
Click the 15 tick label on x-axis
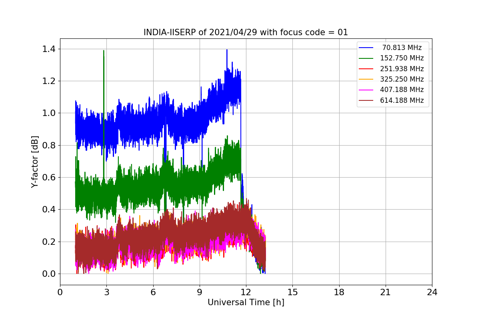tap(292, 292)
